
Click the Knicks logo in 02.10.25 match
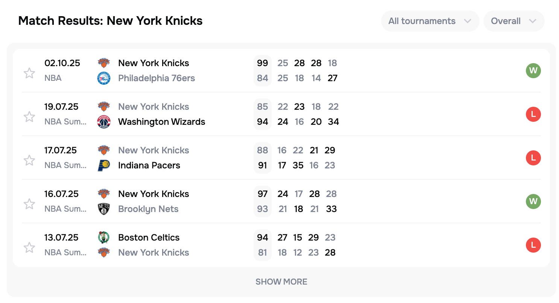(x=104, y=63)
